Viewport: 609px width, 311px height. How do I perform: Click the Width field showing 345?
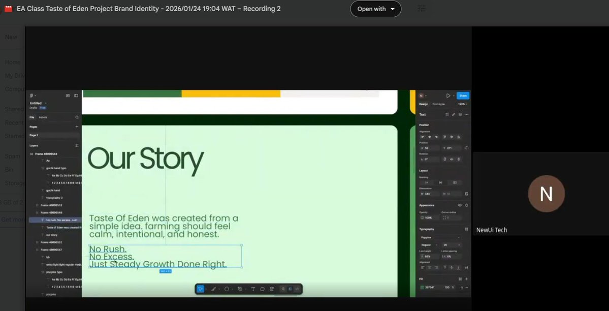pos(429,194)
